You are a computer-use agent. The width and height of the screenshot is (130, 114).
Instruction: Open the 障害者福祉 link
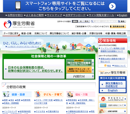pyautogui.click(x=72, y=100)
